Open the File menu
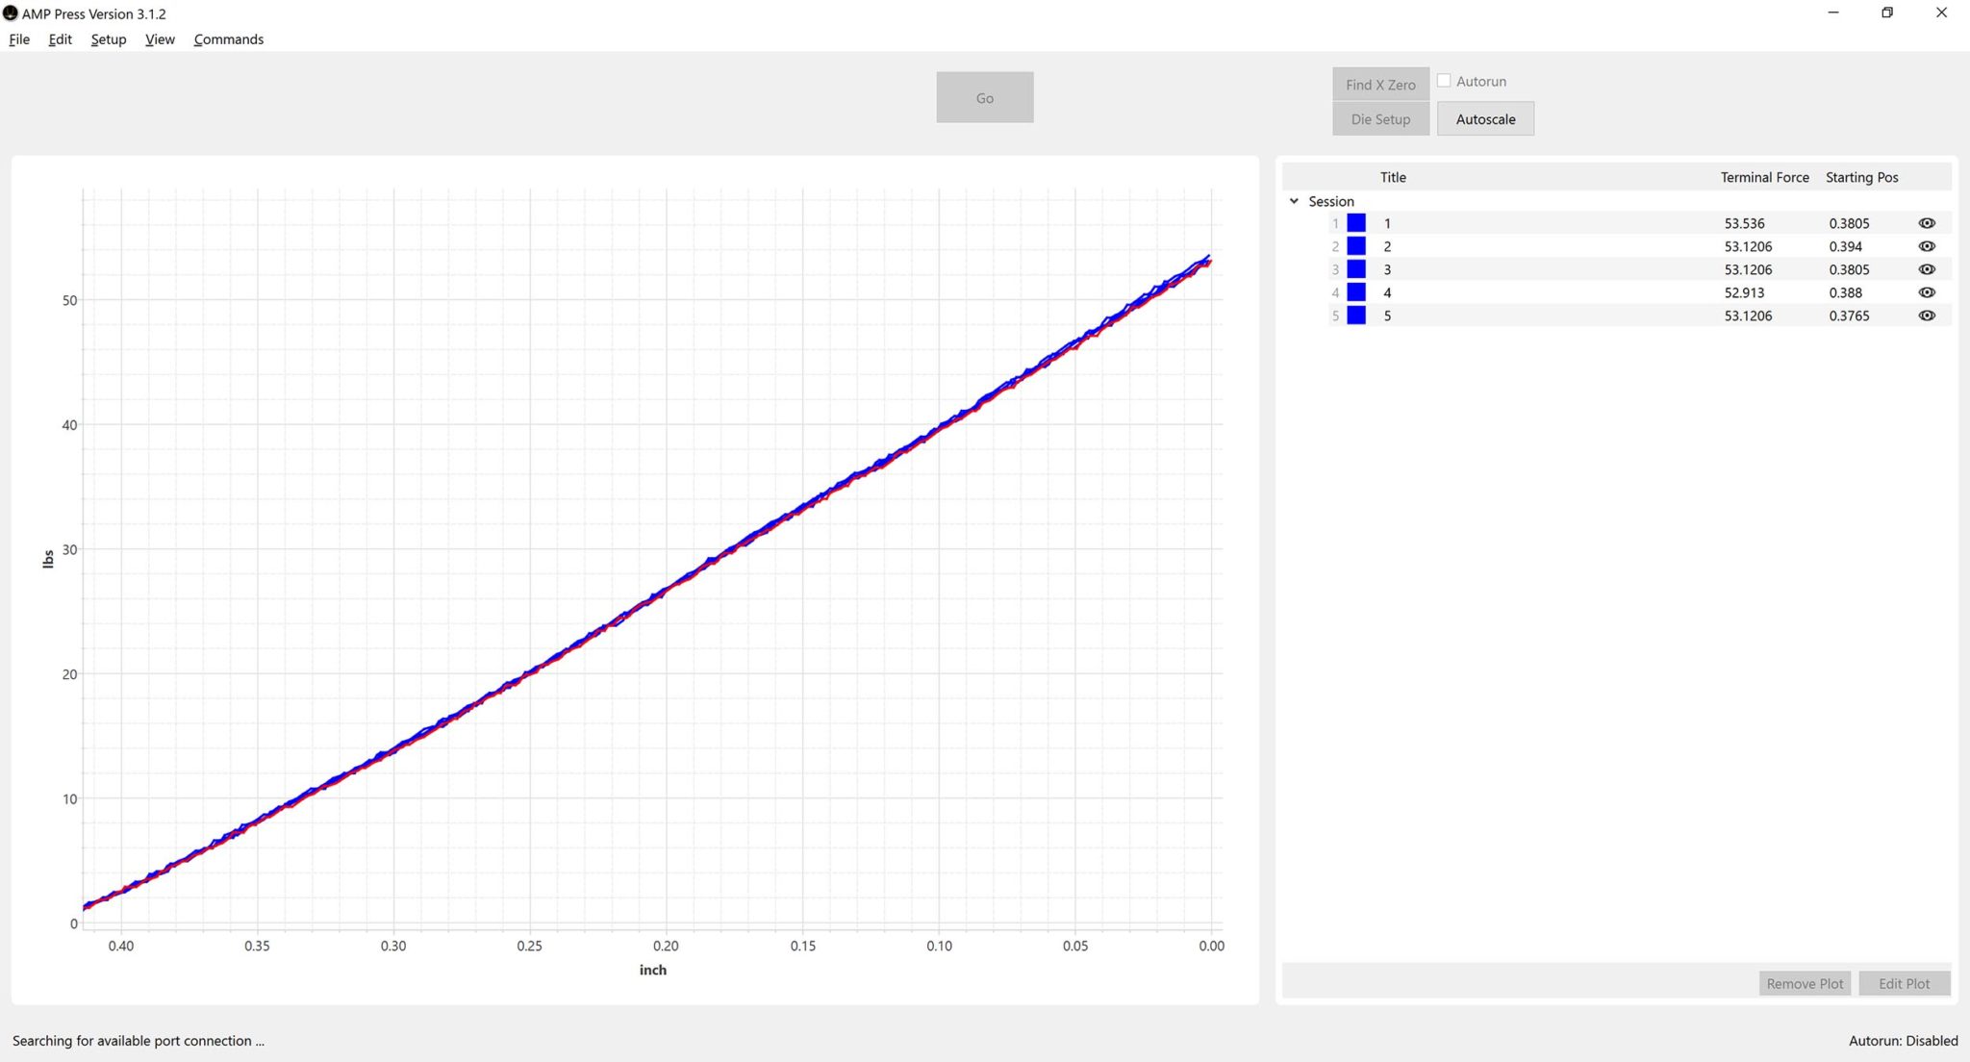The width and height of the screenshot is (1970, 1062). (x=18, y=39)
